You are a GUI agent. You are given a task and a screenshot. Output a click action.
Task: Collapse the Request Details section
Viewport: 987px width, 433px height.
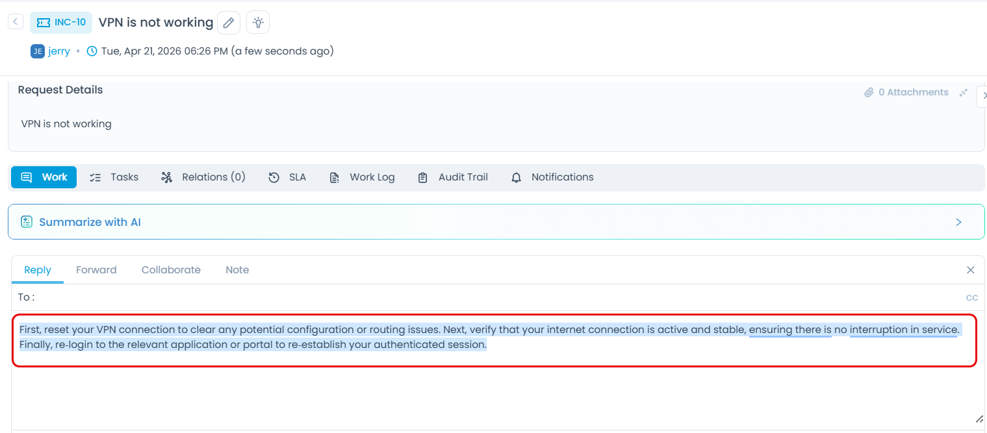(x=964, y=92)
